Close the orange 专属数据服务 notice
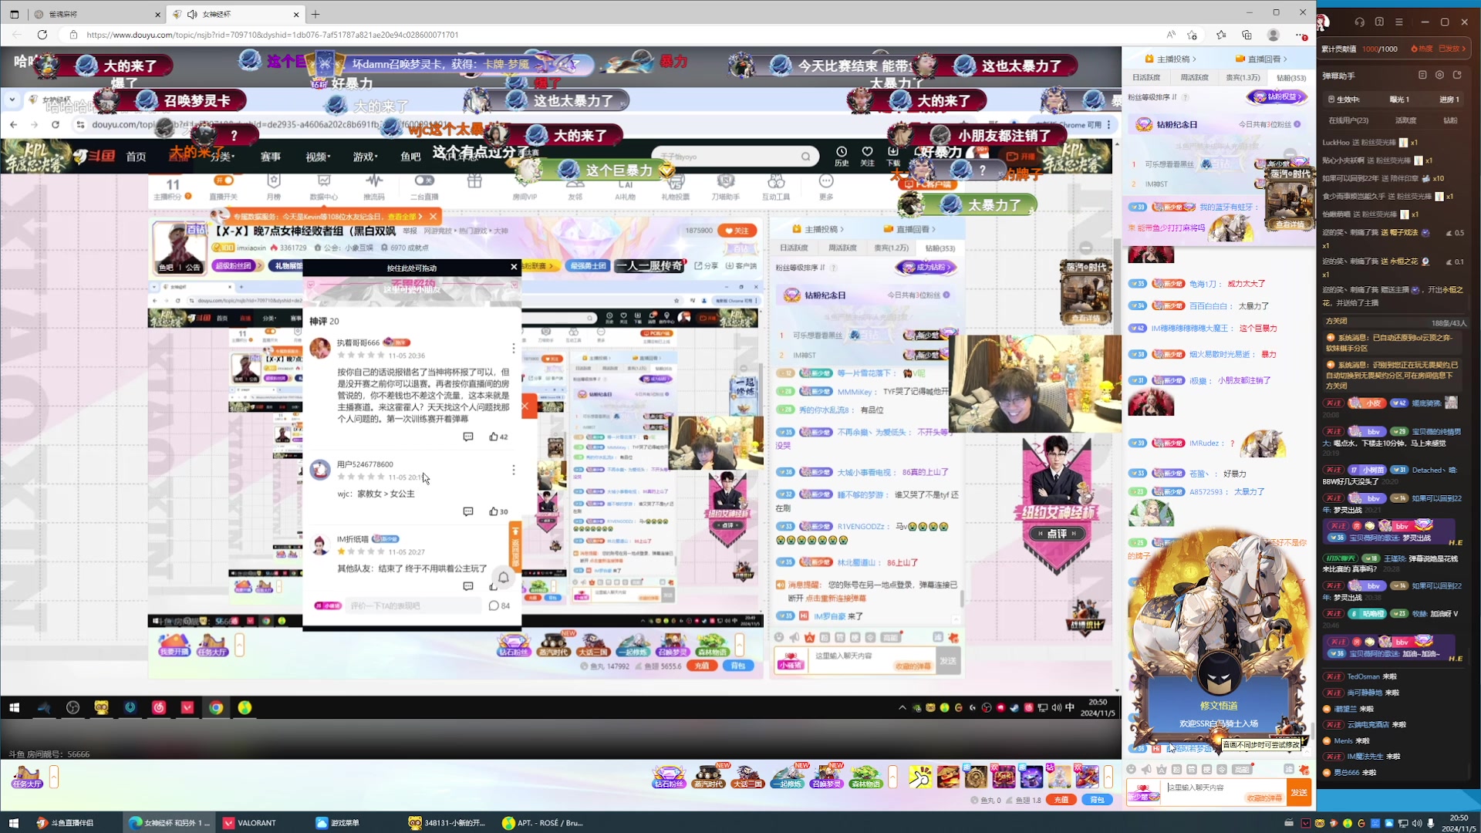1481x833 pixels. point(434,216)
